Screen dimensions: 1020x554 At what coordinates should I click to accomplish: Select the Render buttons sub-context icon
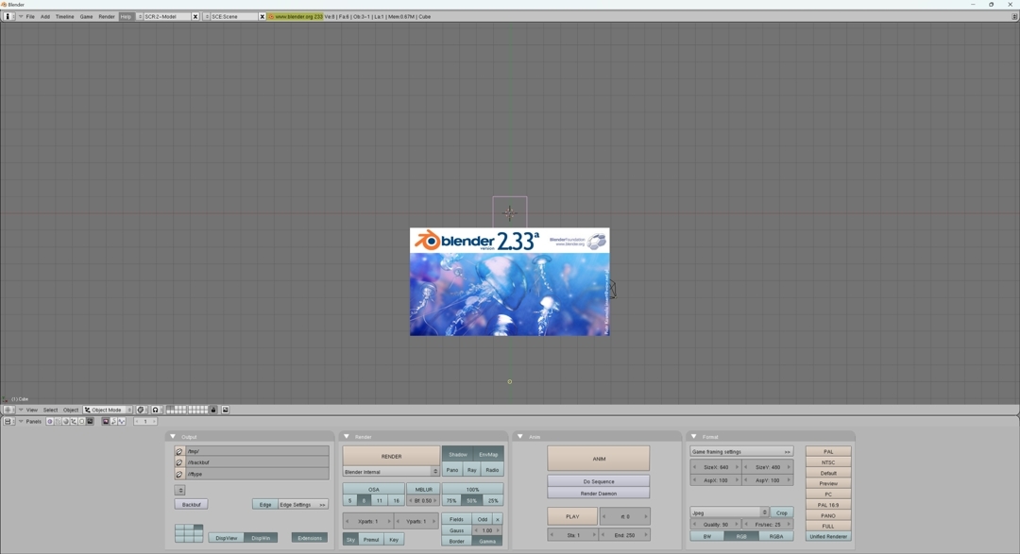[106, 421]
